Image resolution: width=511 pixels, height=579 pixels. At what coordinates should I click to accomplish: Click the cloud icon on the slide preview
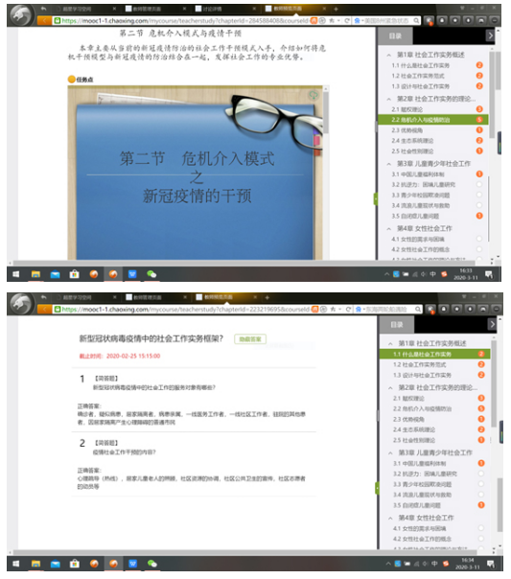(314, 95)
